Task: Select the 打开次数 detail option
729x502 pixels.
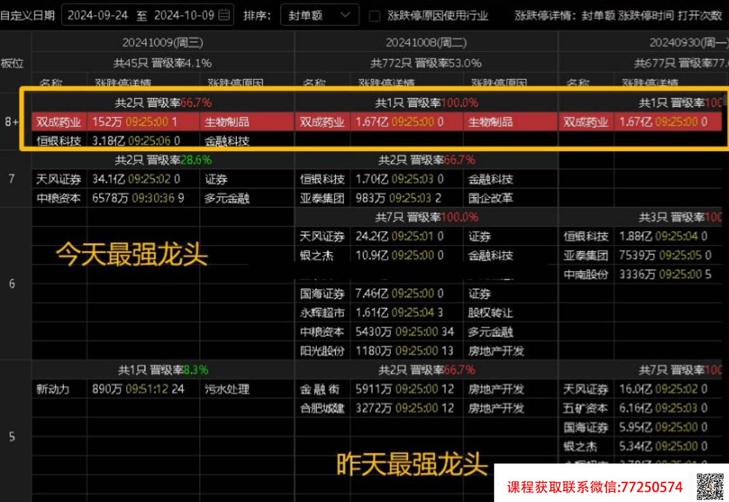Action: pos(700,15)
